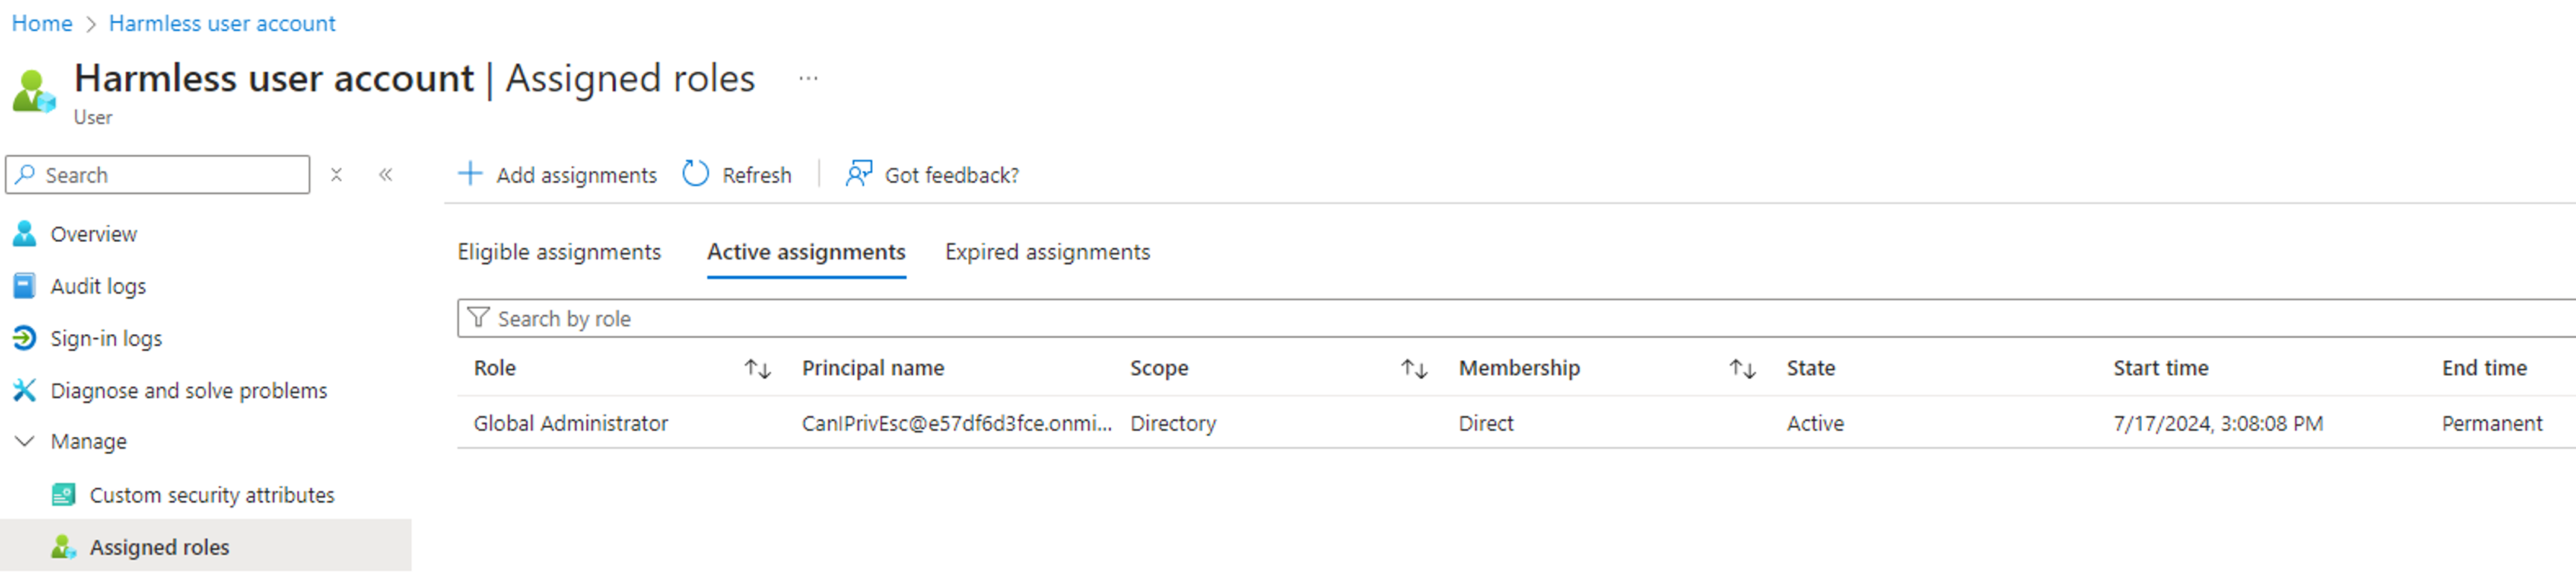Sort by the Membership column arrows
The image size is (2576, 576).
point(1743,369)
